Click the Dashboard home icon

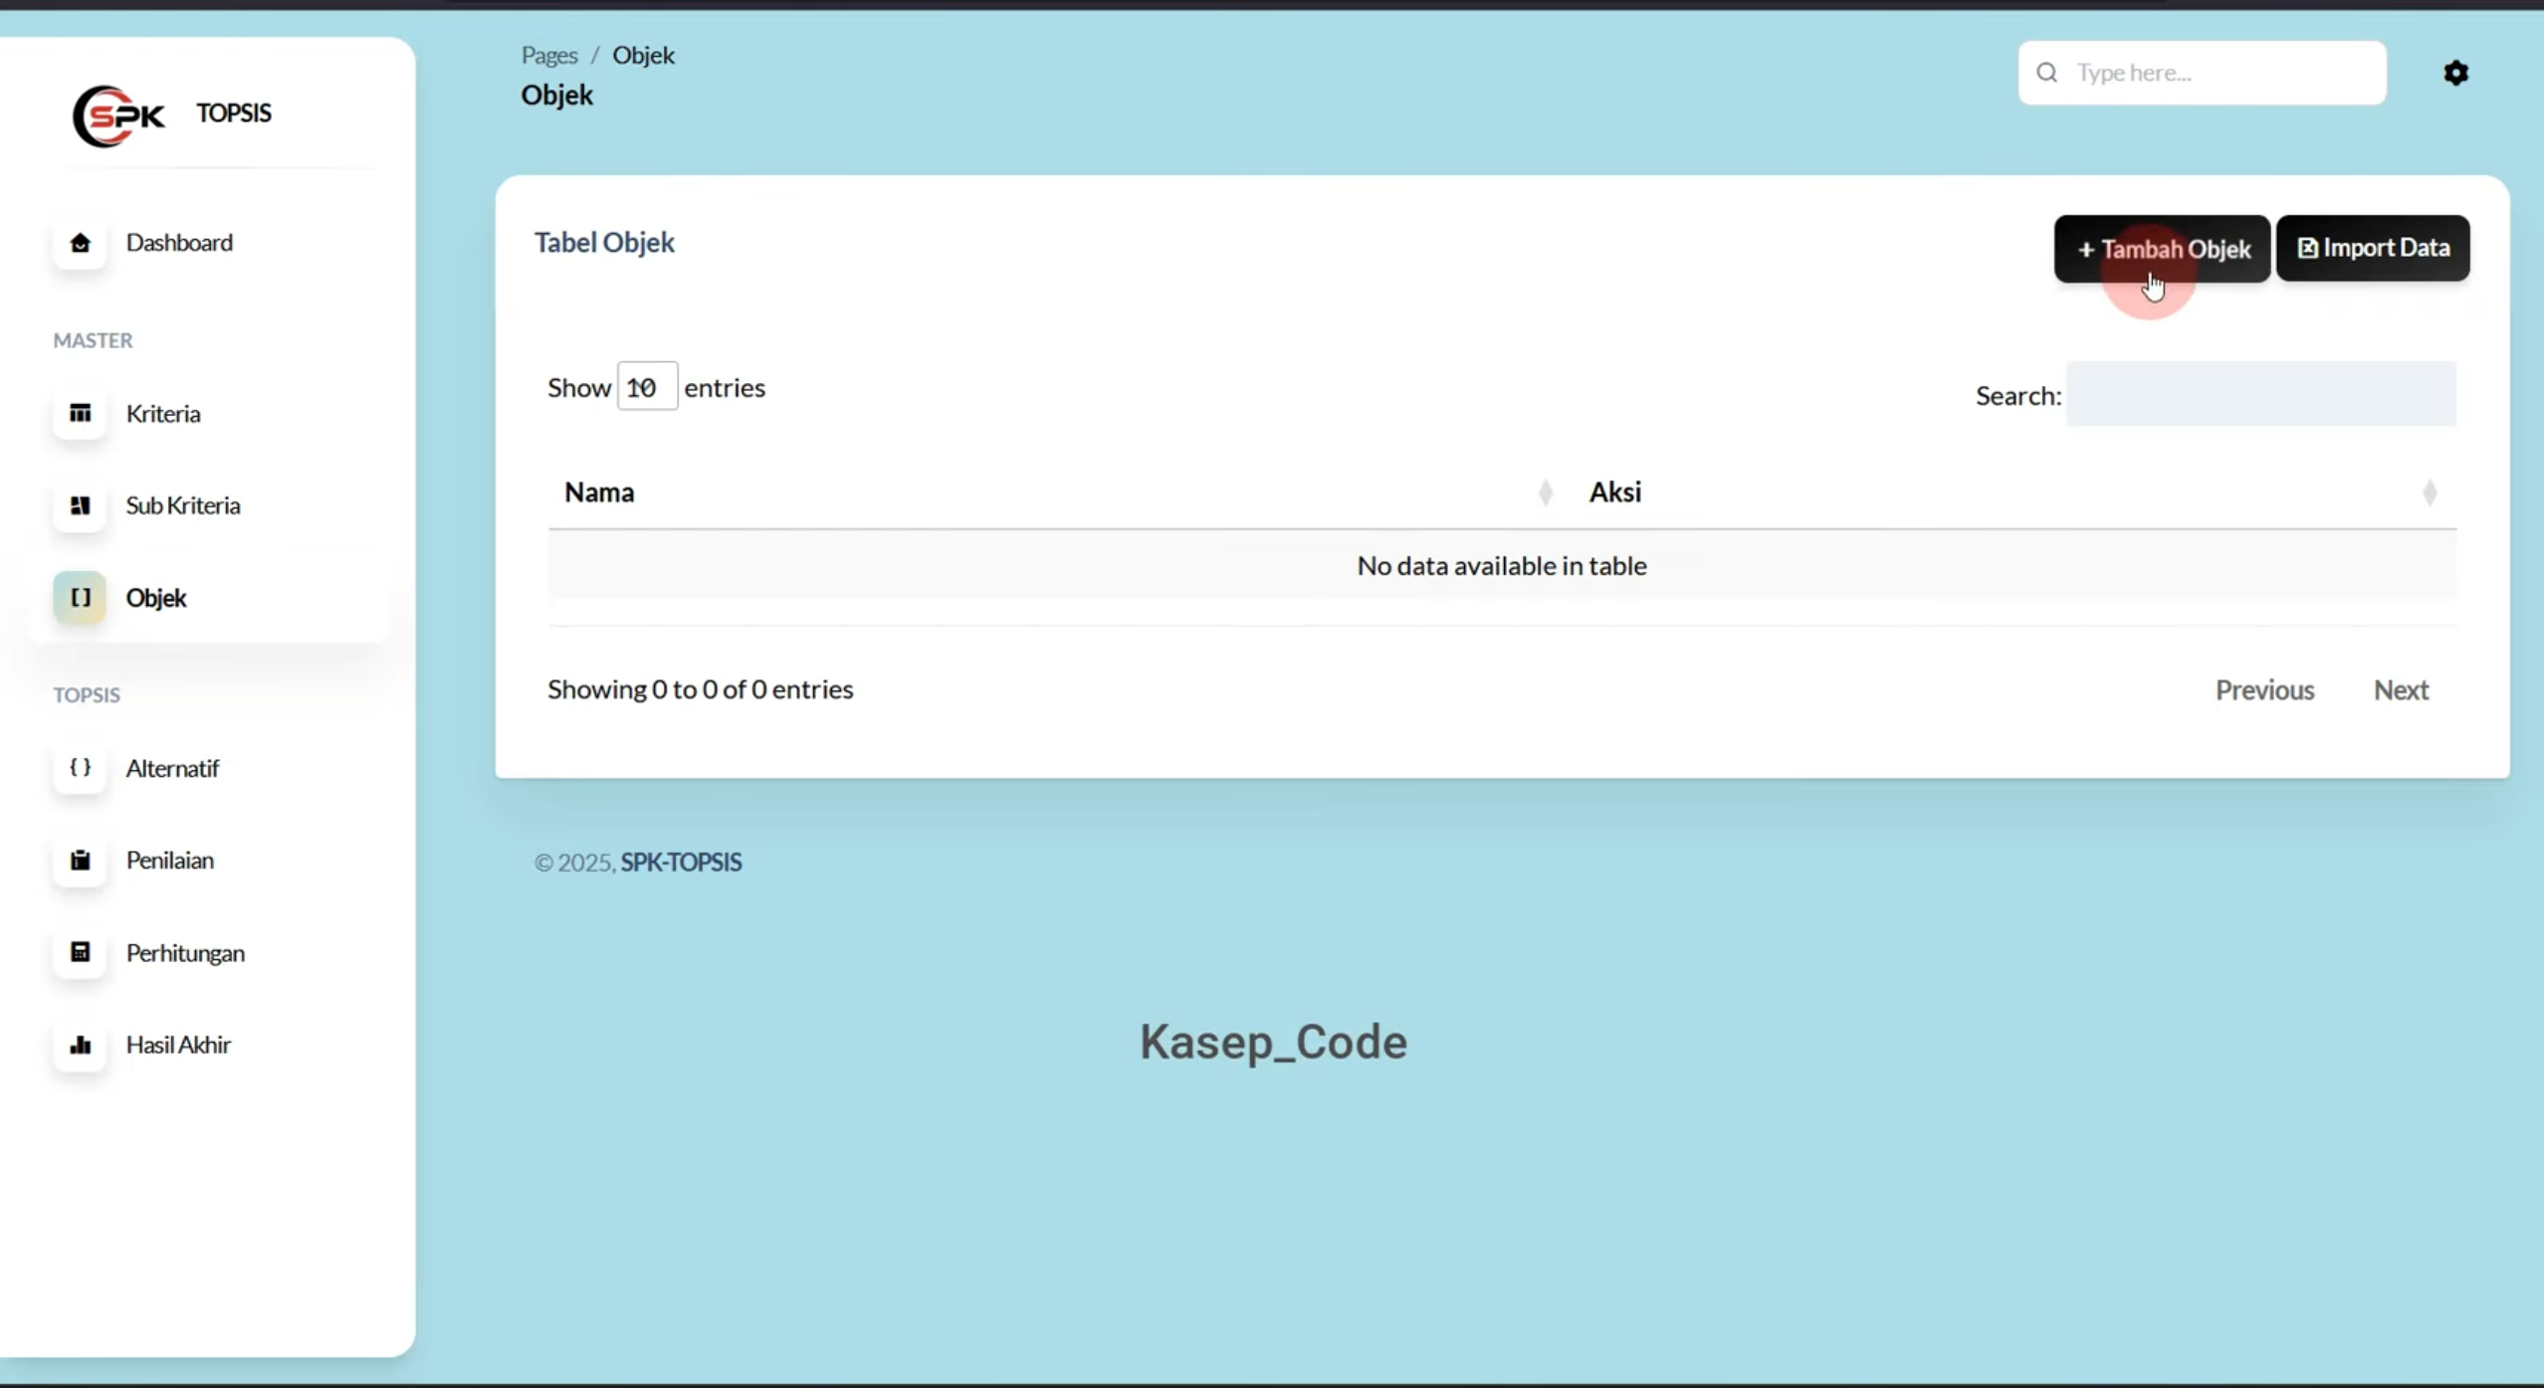pyautogui.click(x=80, y=243)
